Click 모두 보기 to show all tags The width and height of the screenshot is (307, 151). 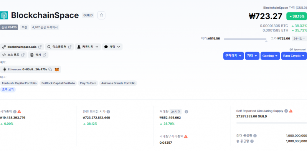(x=8, y=90)
